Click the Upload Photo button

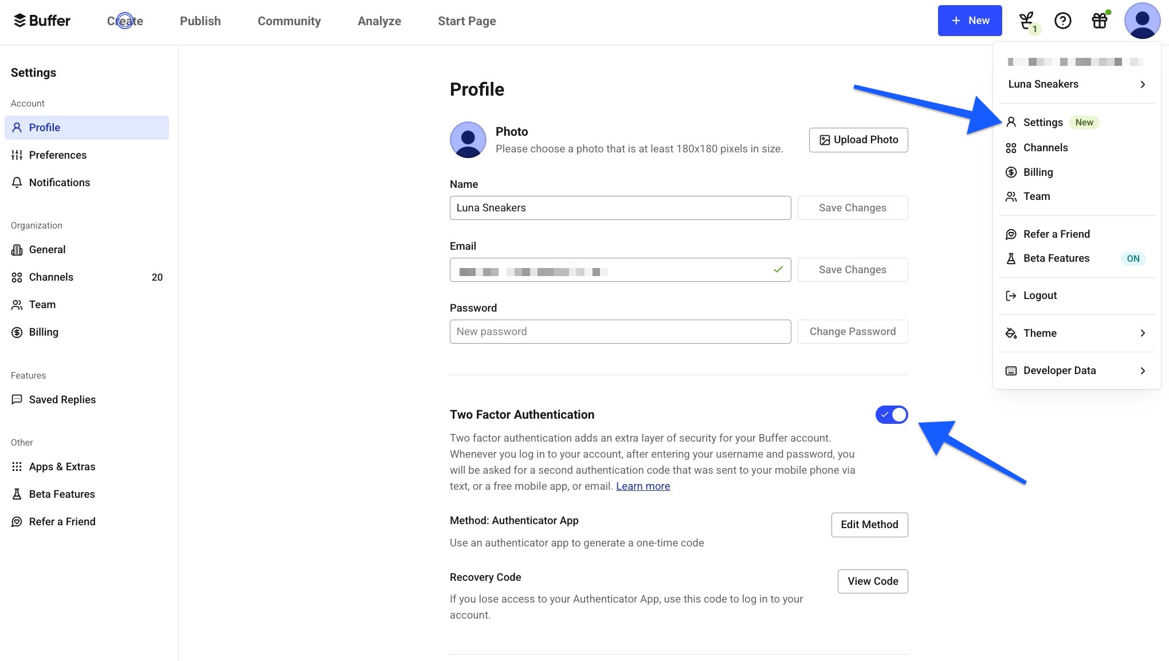tap(858, 140)
